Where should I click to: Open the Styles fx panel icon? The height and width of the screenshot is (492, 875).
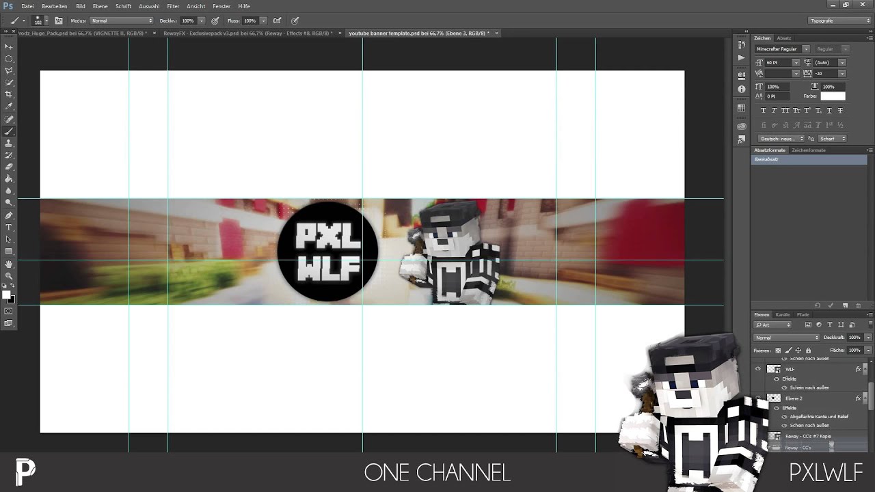click(x=742, y=139)
